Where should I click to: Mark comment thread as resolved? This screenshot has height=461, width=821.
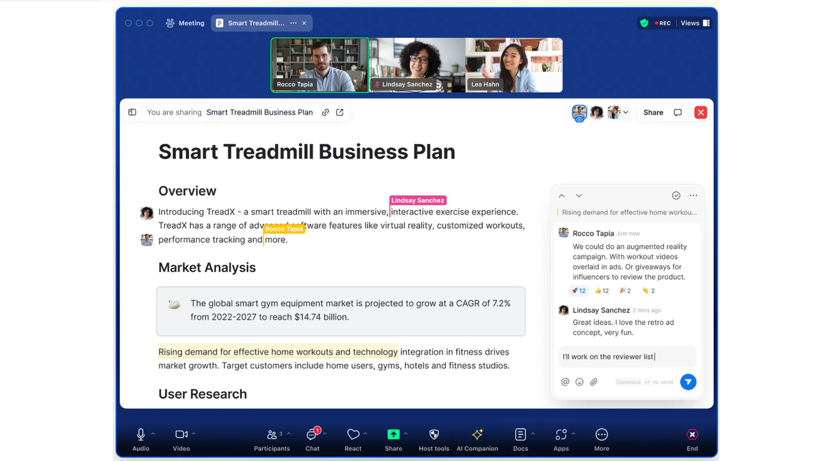coord(676,195)
